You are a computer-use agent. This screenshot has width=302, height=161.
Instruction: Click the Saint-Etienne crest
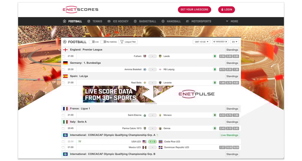[145, 115]
